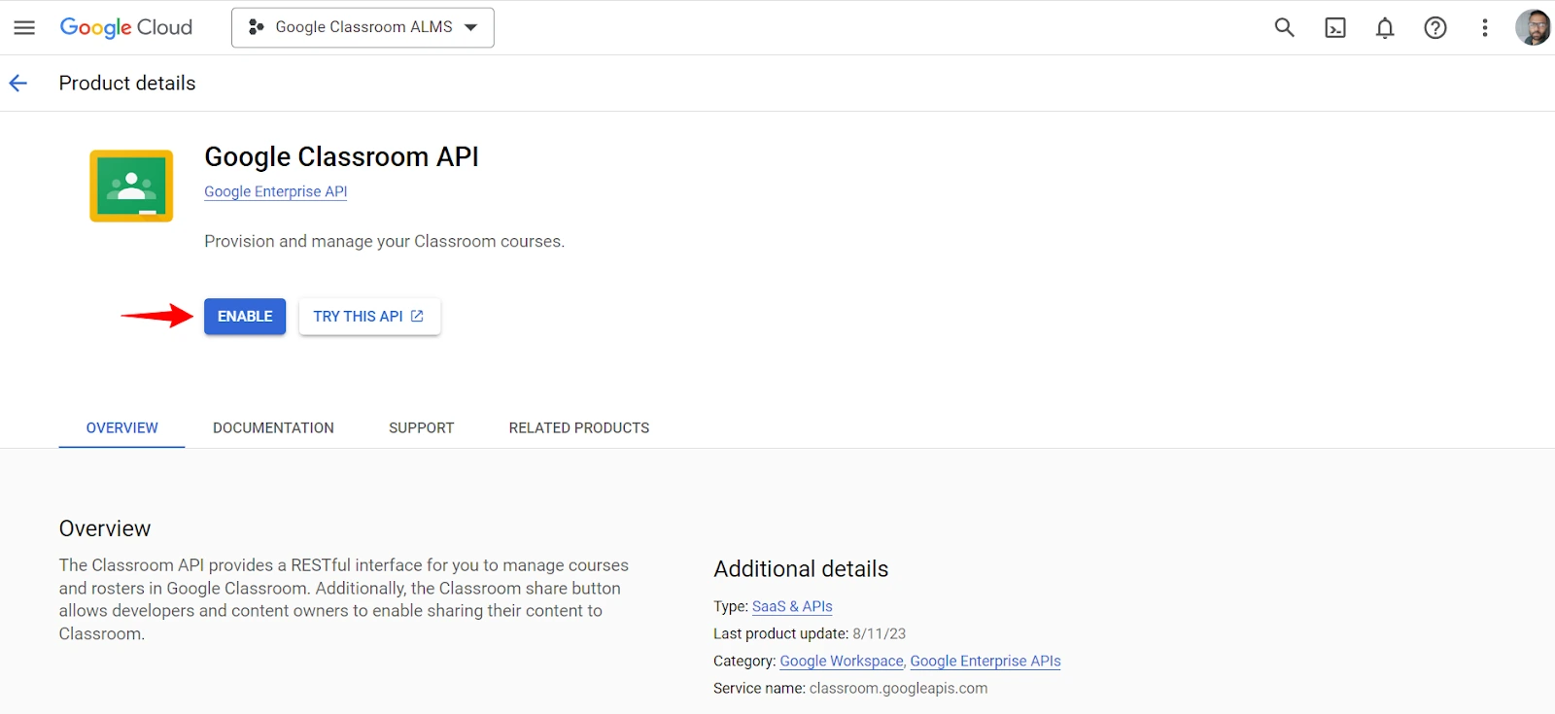Click the service name classroom.googleapis.com

click(898, 688)
